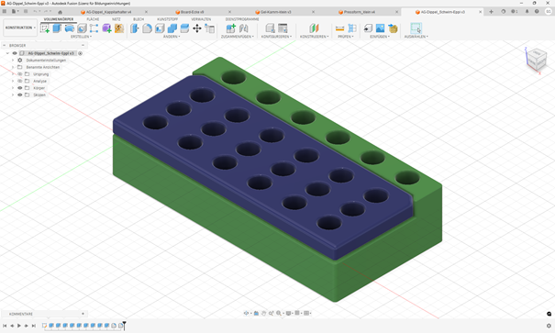Jump to the timeline end
This screenshot has width=555, height=333.
tap(34, 326)
